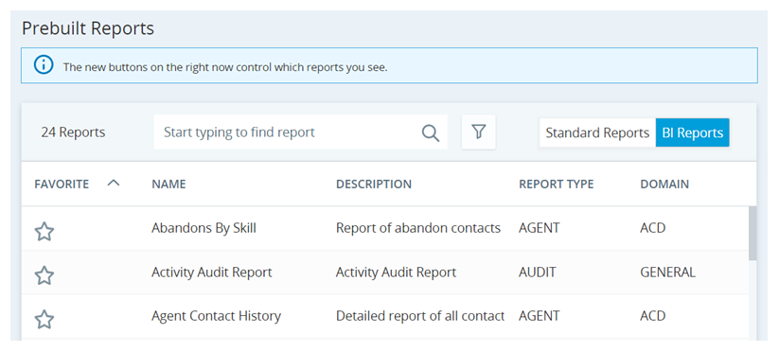Click the search magnifier icon

pos(431,132)
